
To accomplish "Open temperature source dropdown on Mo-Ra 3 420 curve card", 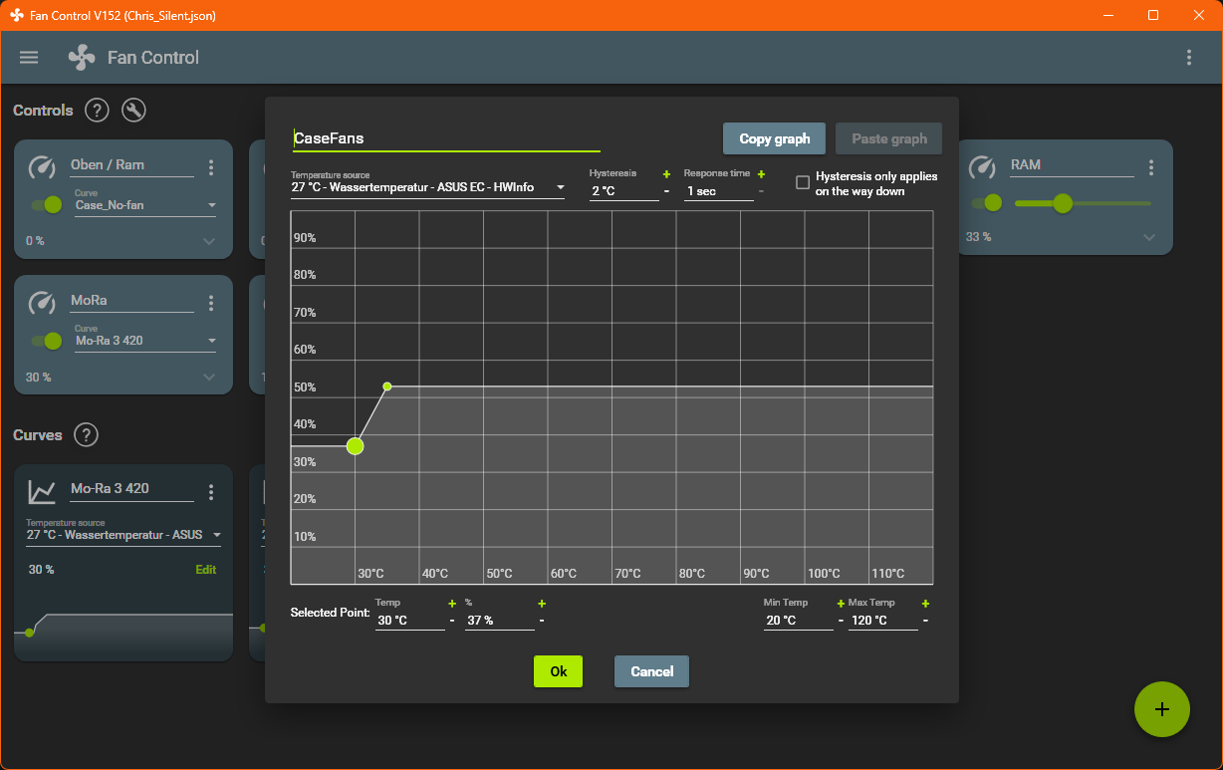I will coord(123,535).
